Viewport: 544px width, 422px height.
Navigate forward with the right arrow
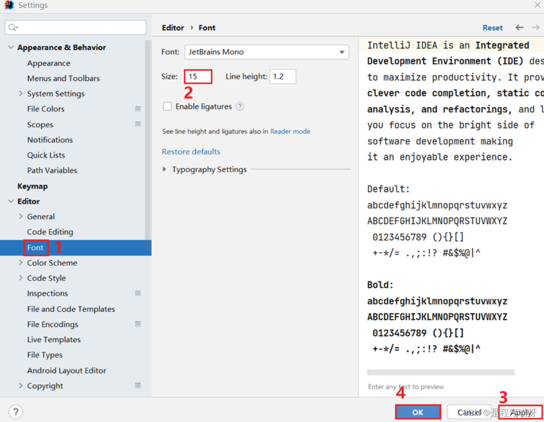point(536,27)
